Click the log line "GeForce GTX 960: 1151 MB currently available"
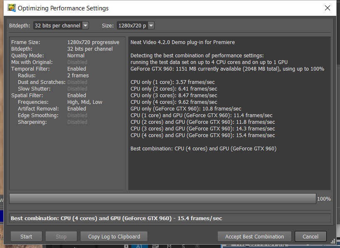Viewport: 340px width, 248px height. coord(227,69)
